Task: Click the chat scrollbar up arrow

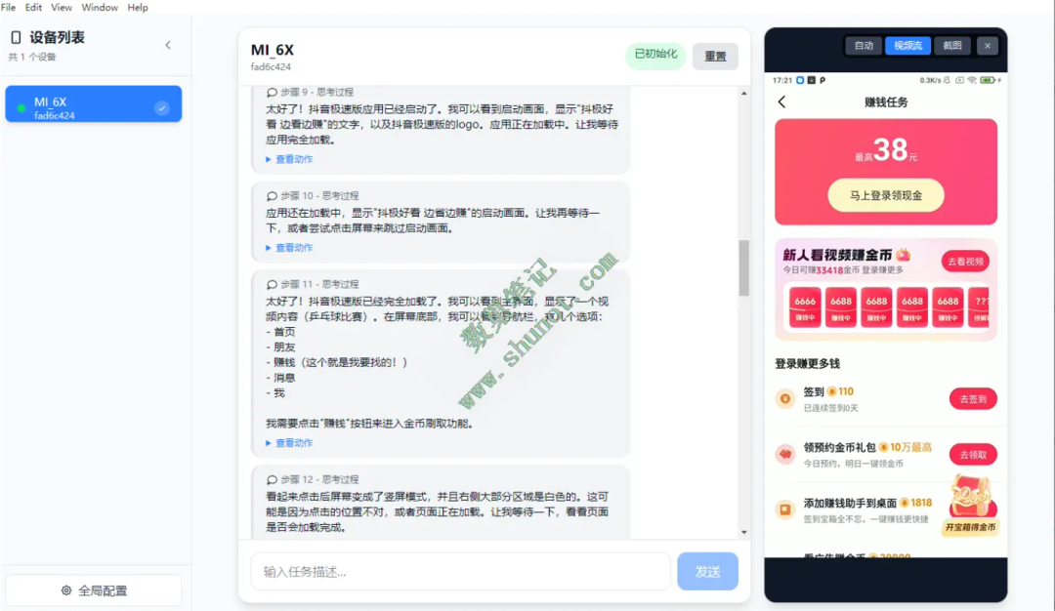Action: coord(743,94)
